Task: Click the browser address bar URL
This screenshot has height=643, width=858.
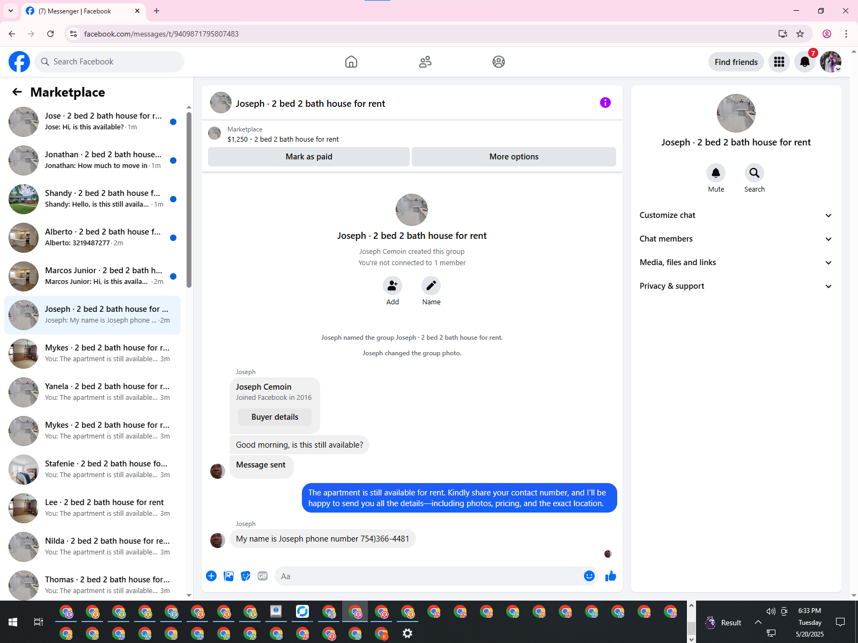Action: (x=161, y=34)
